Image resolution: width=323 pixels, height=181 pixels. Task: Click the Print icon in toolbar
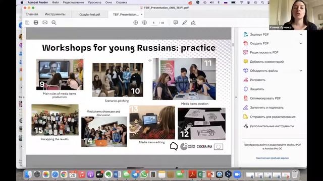36,23
